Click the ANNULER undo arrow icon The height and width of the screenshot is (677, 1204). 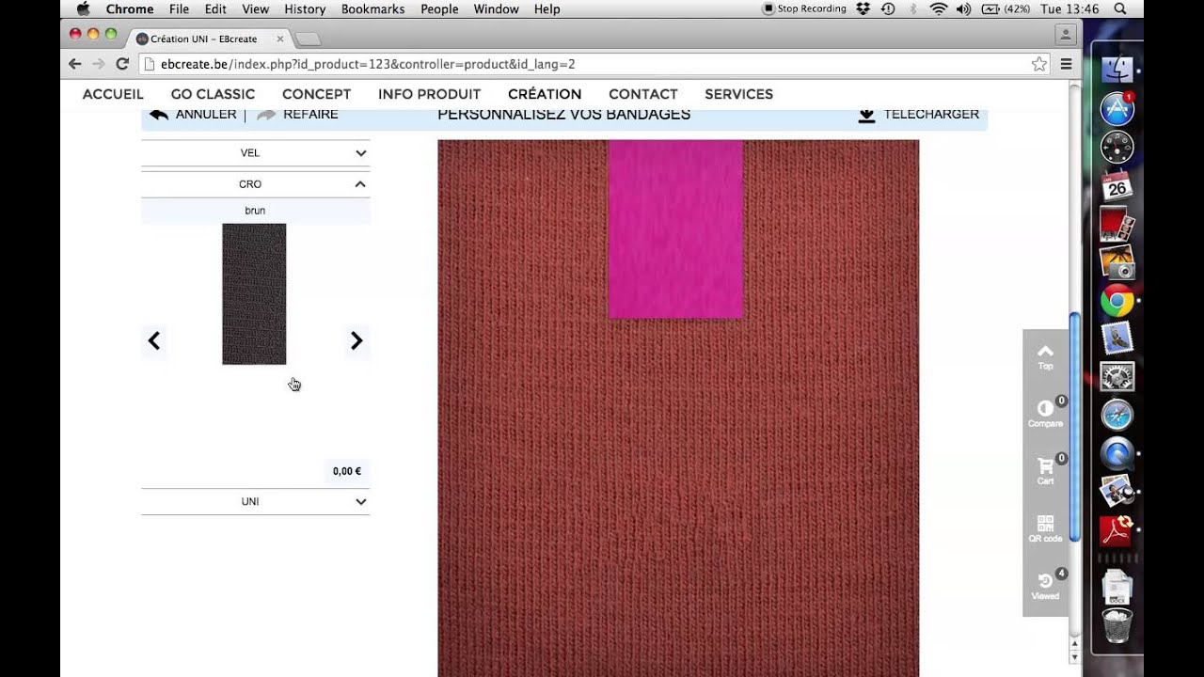[159, 114]
